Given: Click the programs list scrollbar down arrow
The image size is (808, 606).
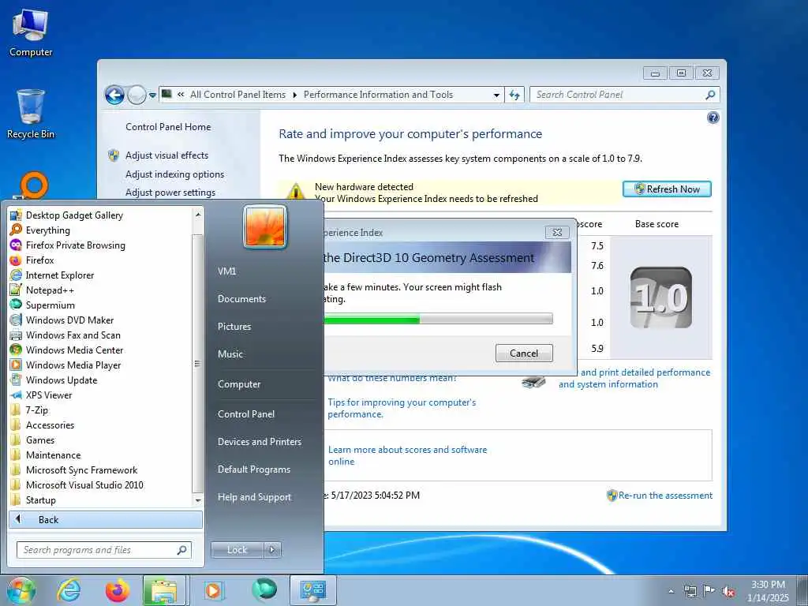Looking at the screenshot, I should click(198, 500).
